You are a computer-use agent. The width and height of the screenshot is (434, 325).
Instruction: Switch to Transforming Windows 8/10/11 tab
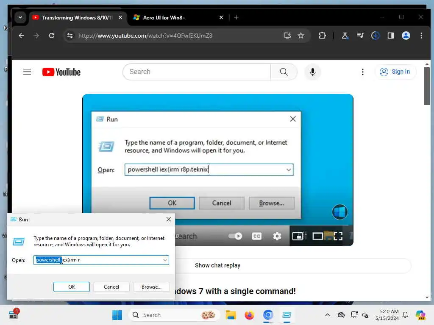click(x=78, y=18)
